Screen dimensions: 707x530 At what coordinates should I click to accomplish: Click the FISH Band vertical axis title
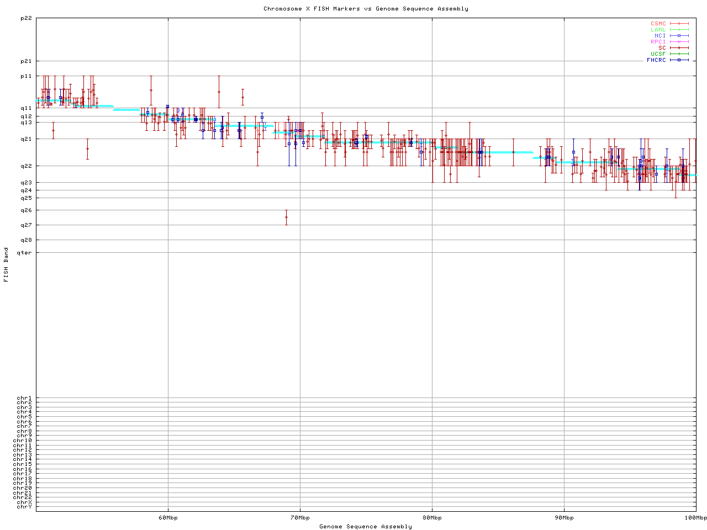[x=6, y=264]
